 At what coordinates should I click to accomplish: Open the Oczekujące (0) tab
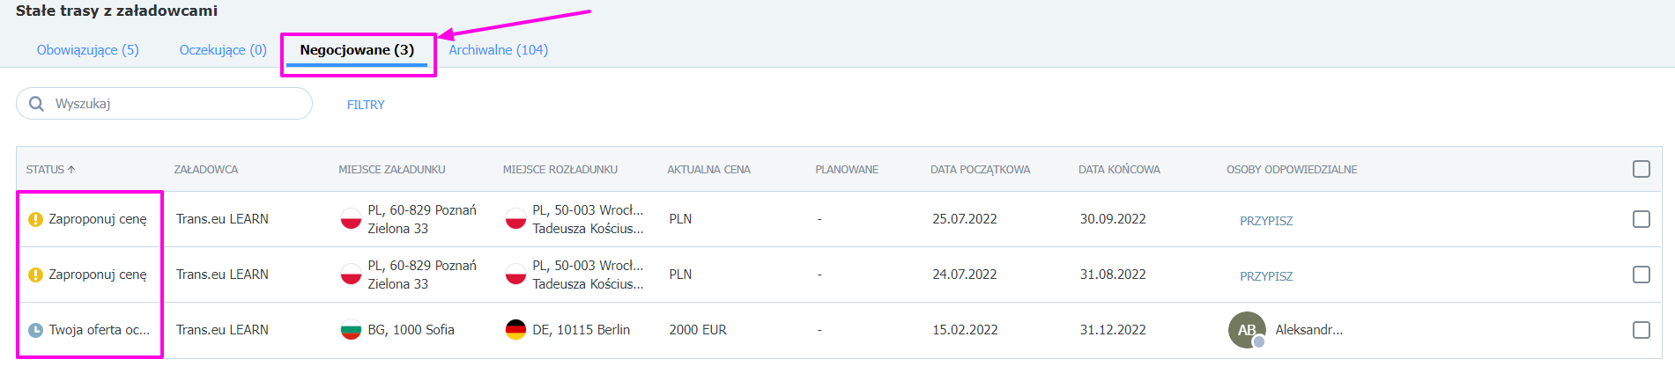coord(223,50)
